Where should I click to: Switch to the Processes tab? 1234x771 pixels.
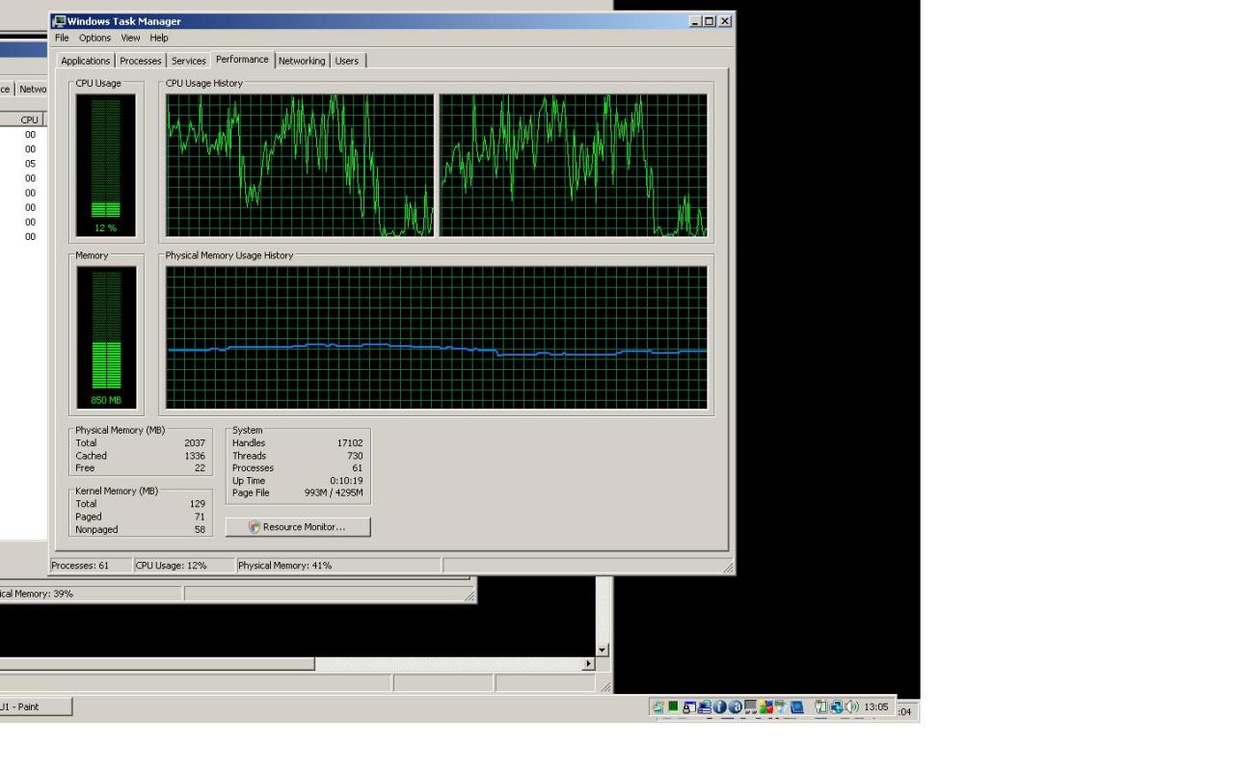tap(140, 61)
